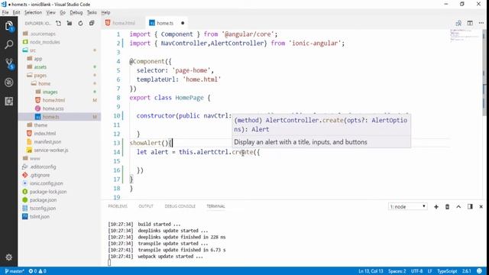Open manifest.json in the file tree

pyautogui.click(x=60, y=142)
